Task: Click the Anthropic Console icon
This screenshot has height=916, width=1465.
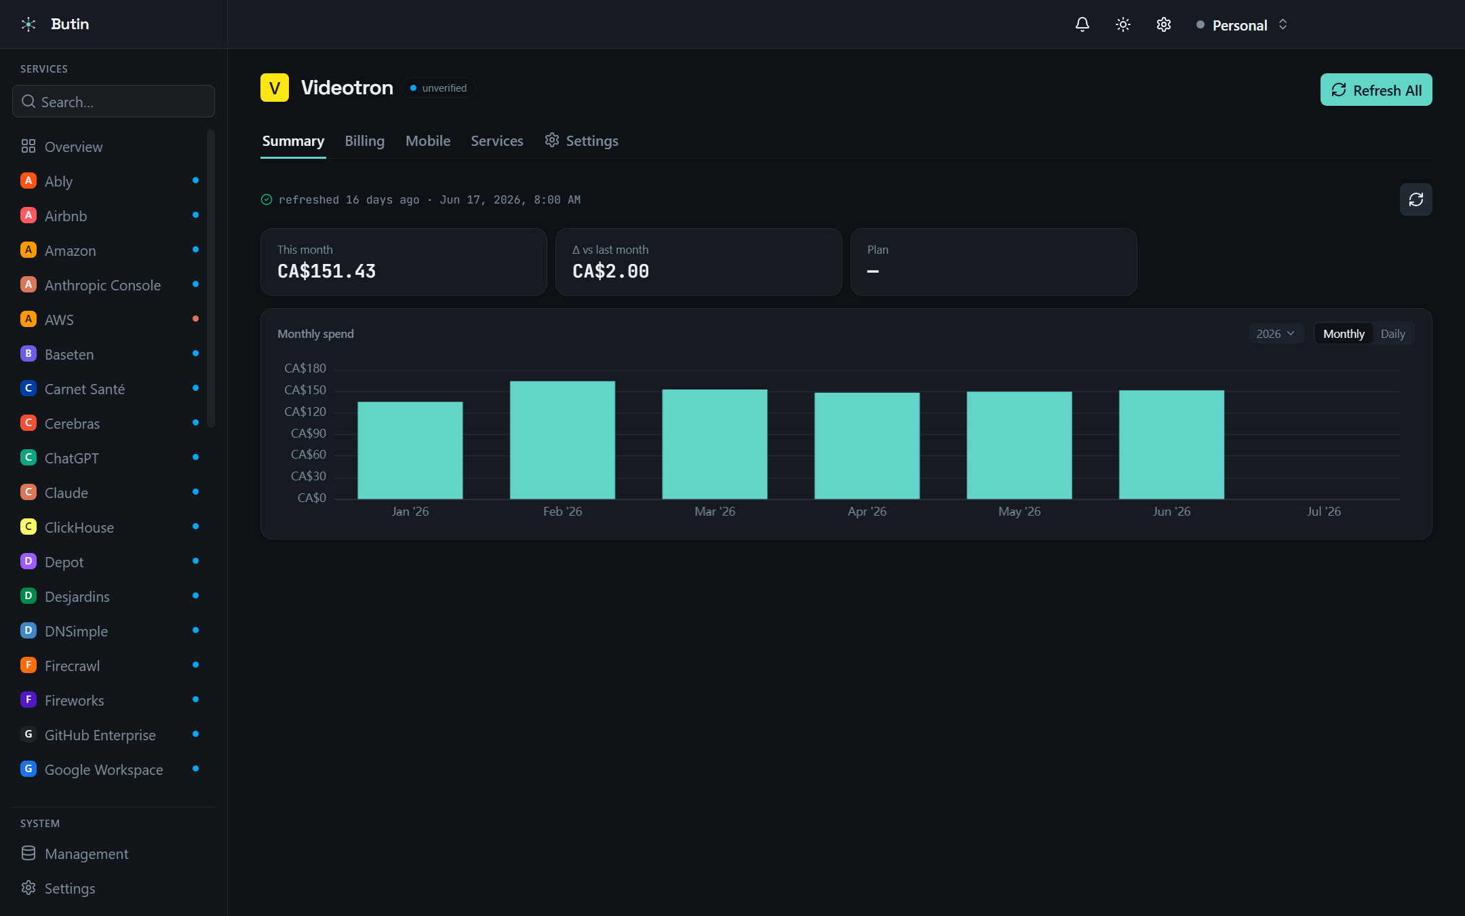Action: point(28,284)
